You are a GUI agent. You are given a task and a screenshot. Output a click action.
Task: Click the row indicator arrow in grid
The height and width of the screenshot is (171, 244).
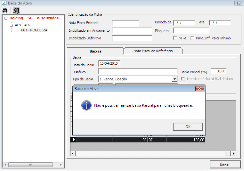(74, 140)
